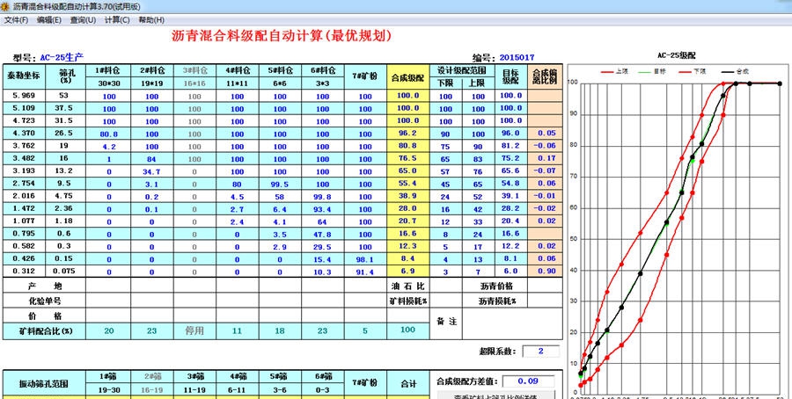Select the model value AC-25生产
The height and width of the screenshot is (399, 792).
pyautogui.click(x=62, y=57)
